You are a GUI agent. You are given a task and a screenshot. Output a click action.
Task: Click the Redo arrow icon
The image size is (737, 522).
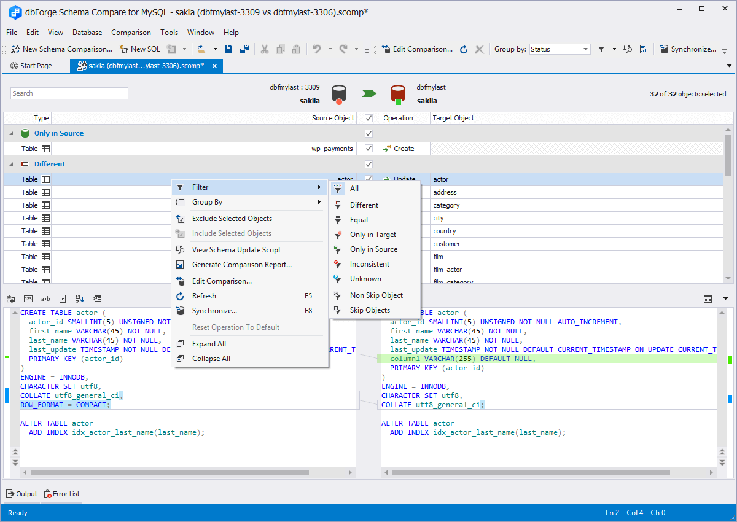[344, 49]
